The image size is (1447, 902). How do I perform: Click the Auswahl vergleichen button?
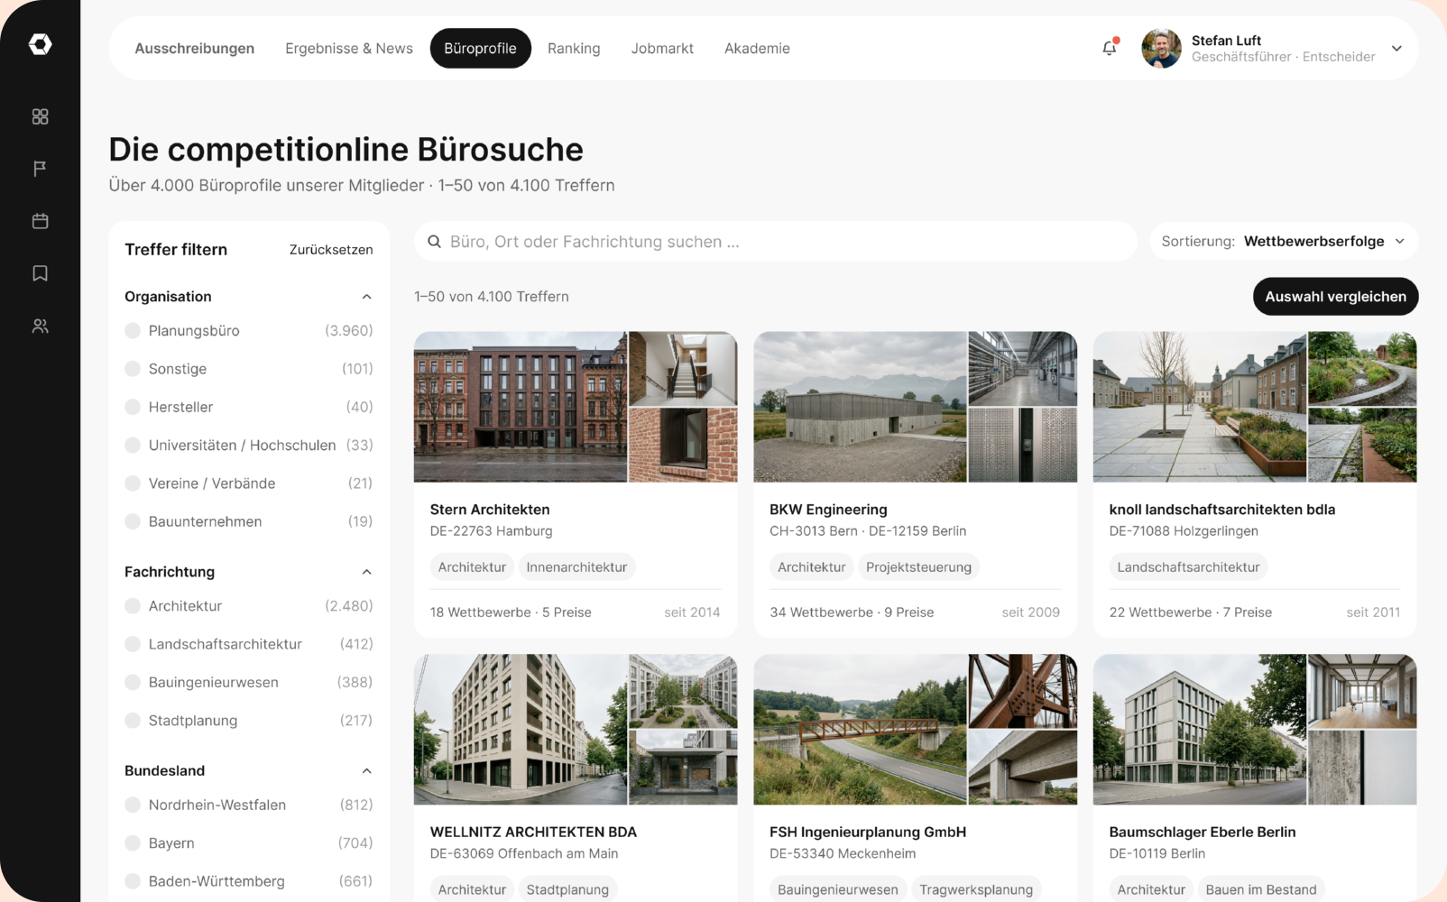(1335, 297)
